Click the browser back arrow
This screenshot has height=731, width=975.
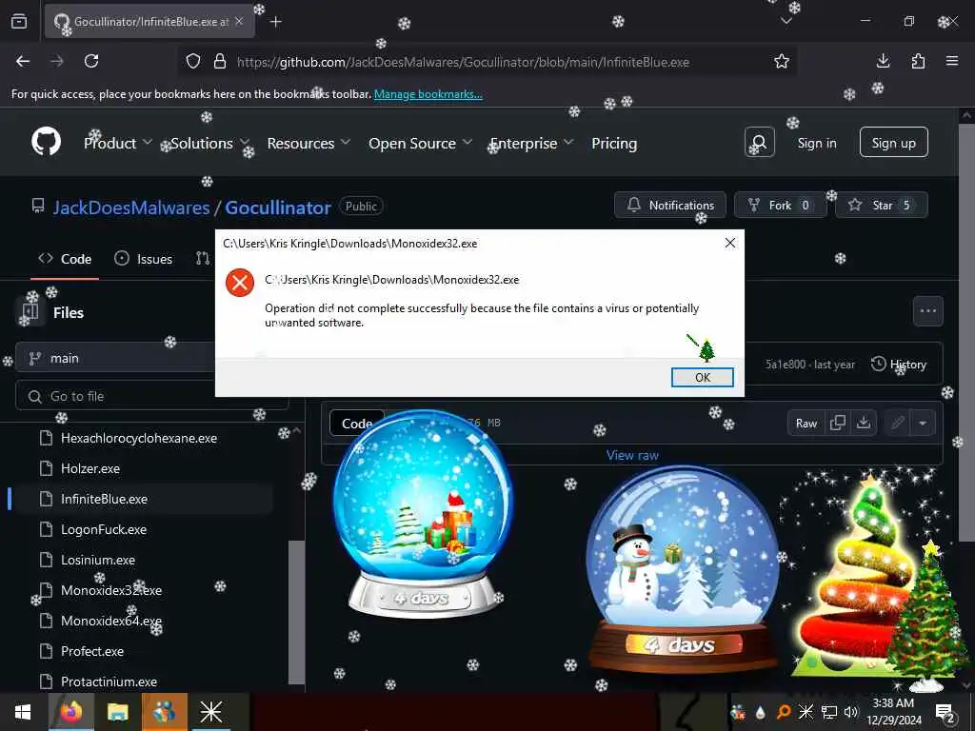tap(23, 61)
